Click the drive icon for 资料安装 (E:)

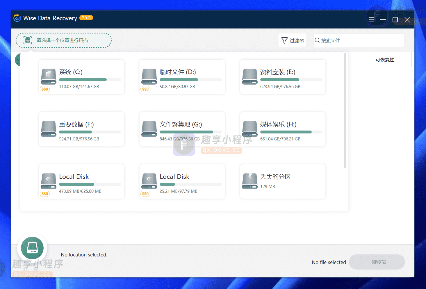[250, 76]
